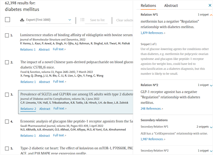Switch to the Abstract tab in panel

[171, 6]
